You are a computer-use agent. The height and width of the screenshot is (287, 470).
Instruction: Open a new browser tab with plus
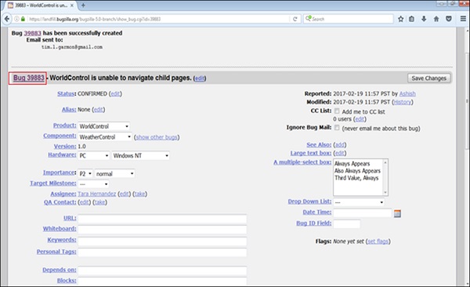pyautogui.click(x=83, y=5)
